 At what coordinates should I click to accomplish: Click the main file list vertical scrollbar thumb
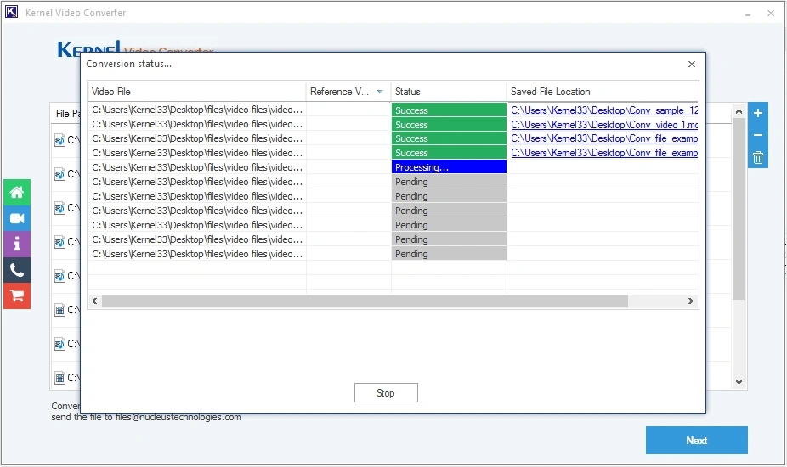tap(739, 209)
